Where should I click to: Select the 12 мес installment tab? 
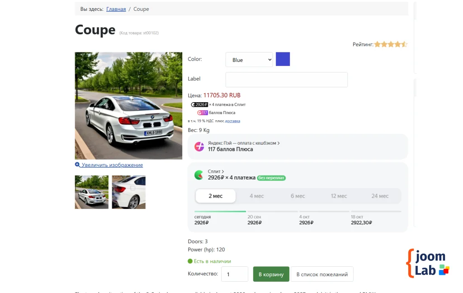coord(339,196)
